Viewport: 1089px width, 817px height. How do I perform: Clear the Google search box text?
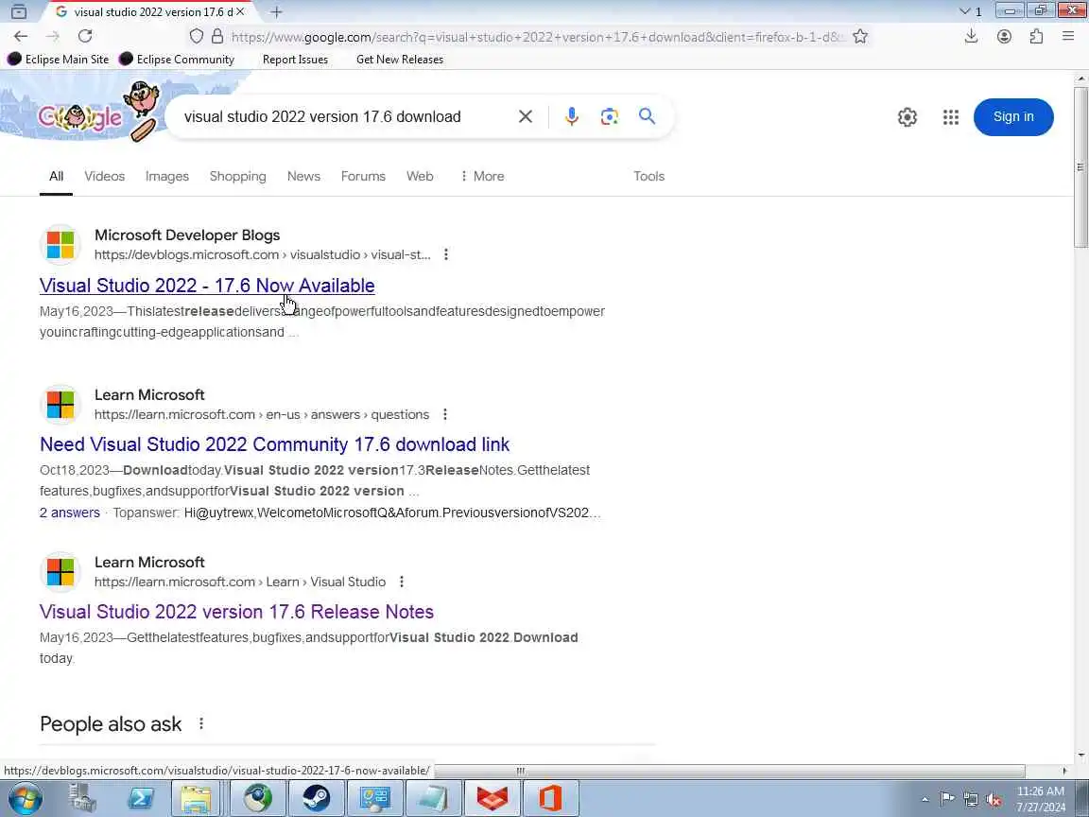[525, 116]
